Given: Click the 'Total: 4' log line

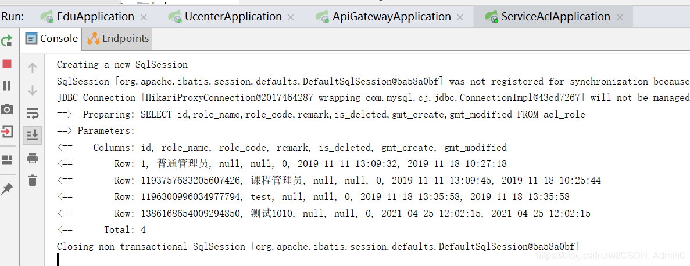Looking at the screenshot, I should (x=101, y=230).
